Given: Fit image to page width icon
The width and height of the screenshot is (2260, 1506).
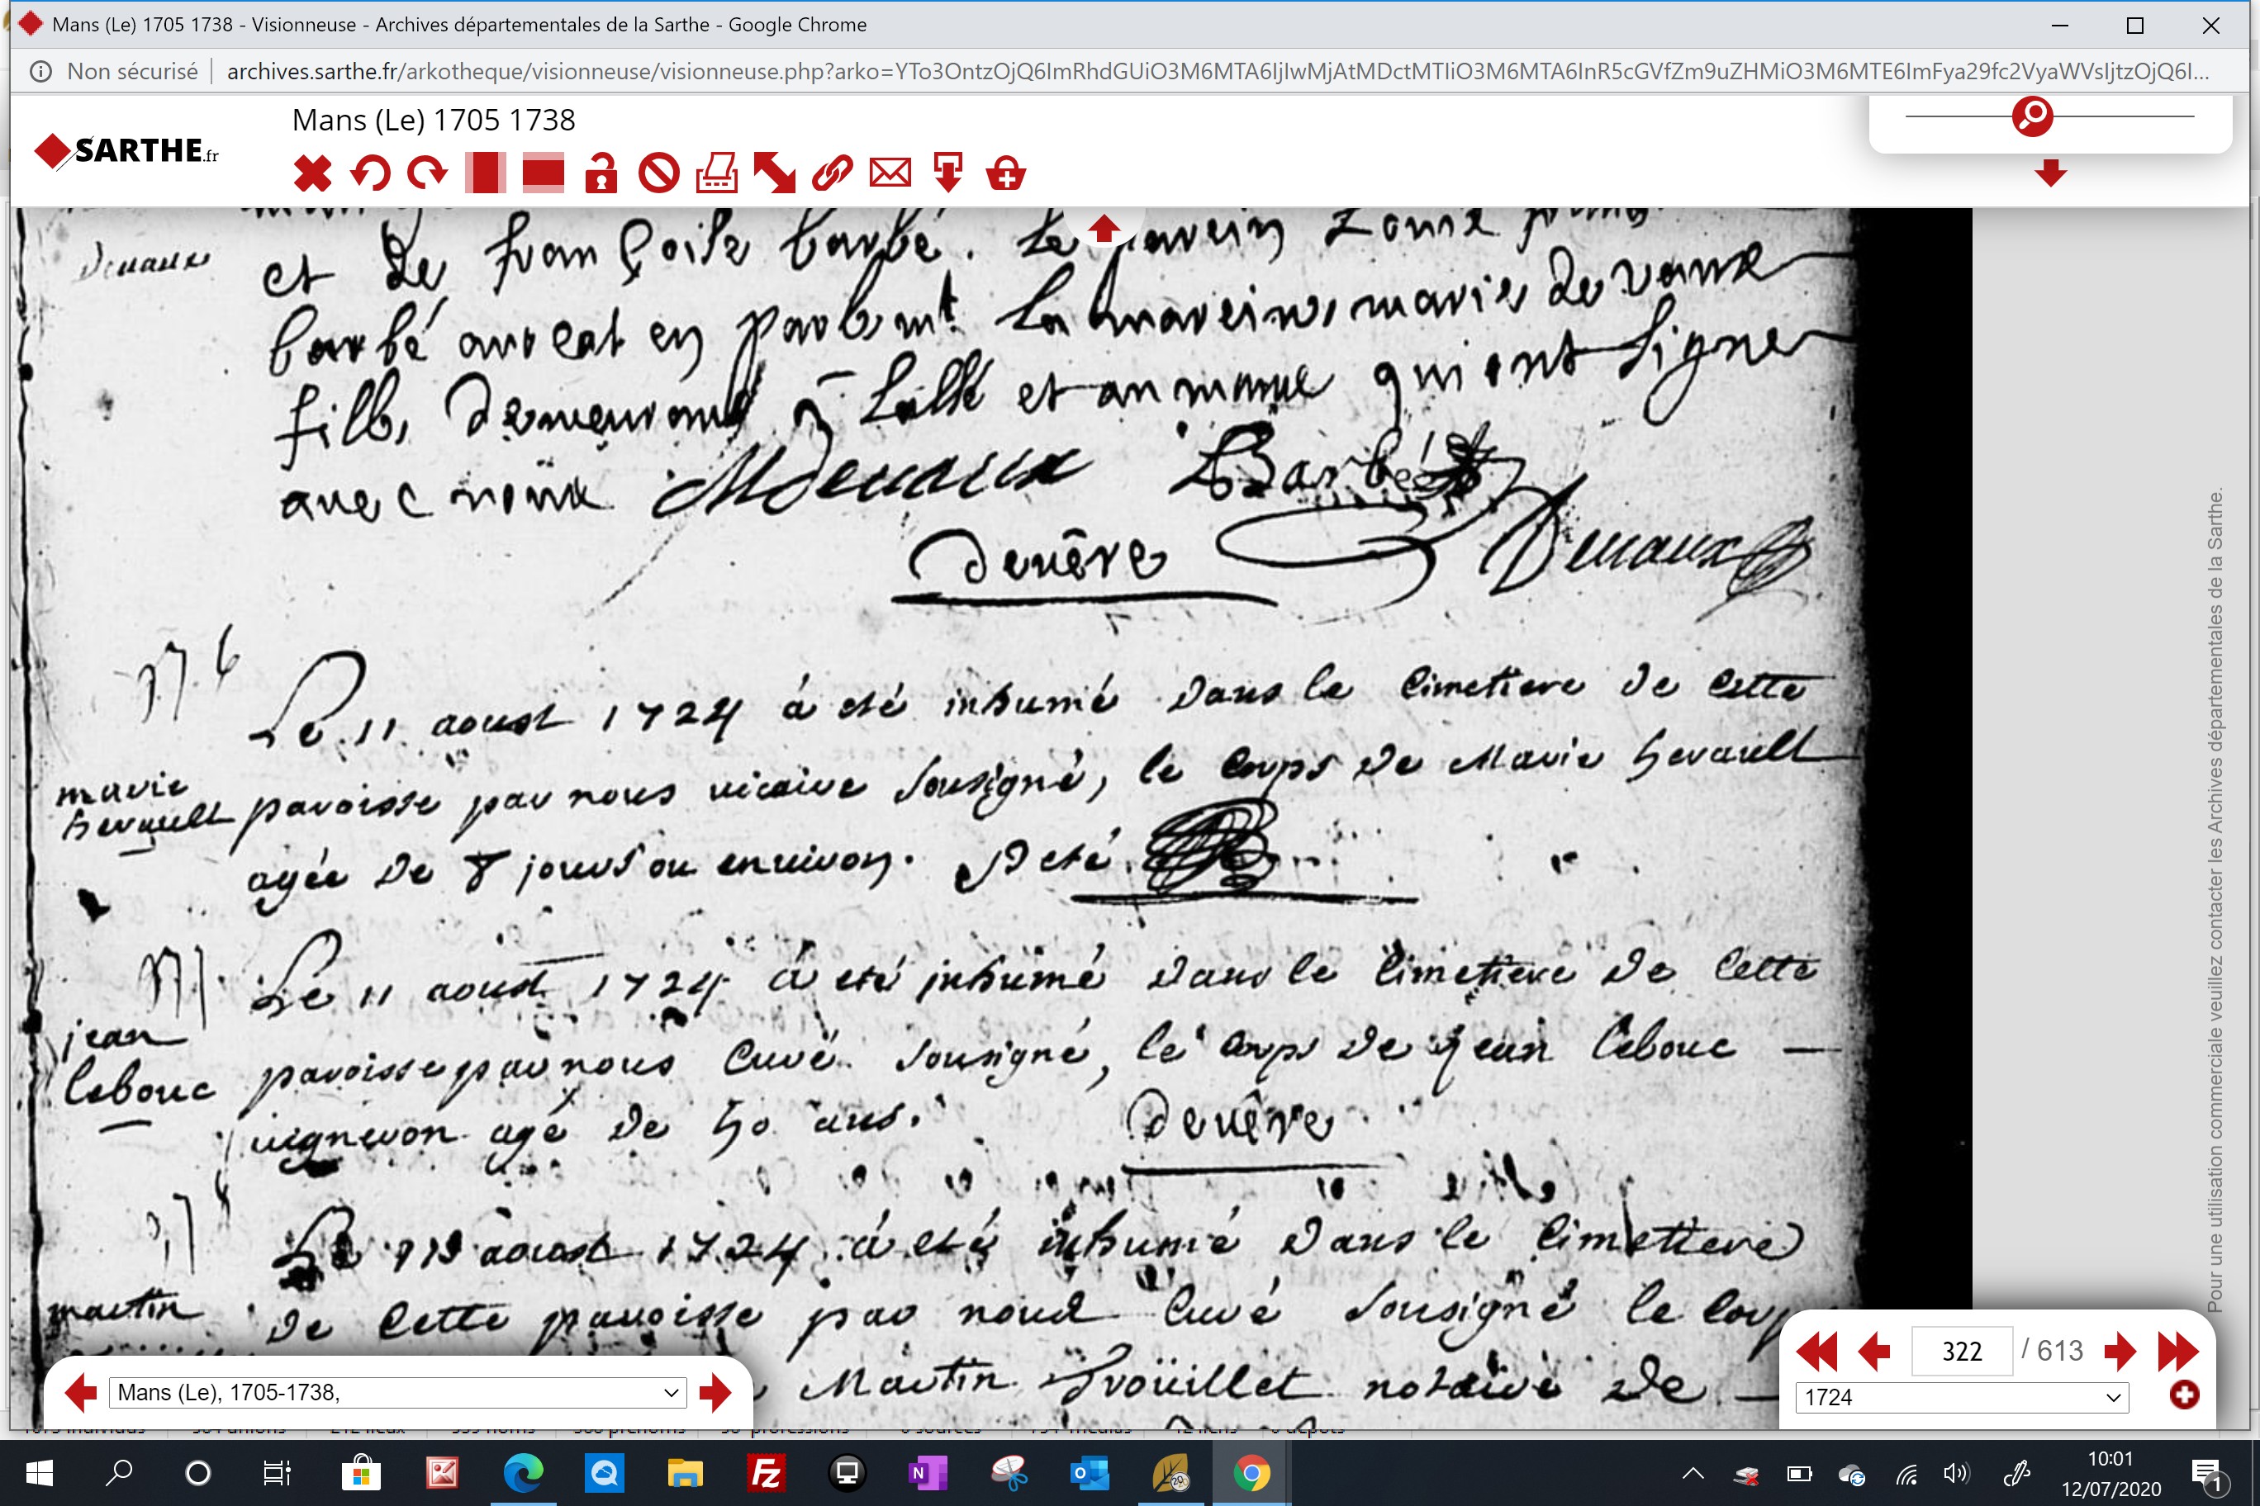Looking at the screenshot, I should [543, 174].
